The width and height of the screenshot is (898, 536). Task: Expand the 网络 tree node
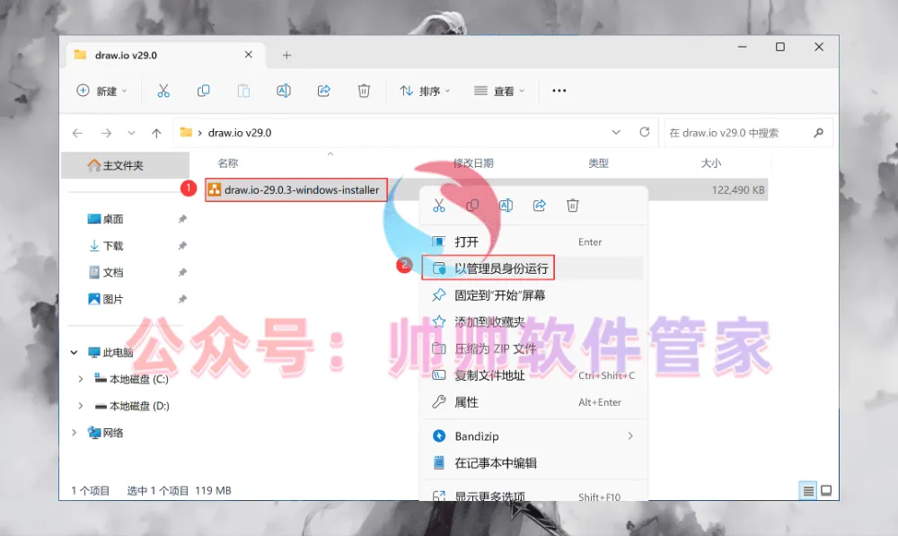point(74,433)
